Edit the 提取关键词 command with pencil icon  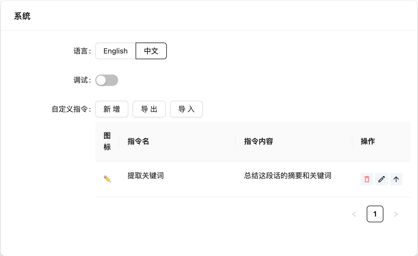[x=381, y=179]
